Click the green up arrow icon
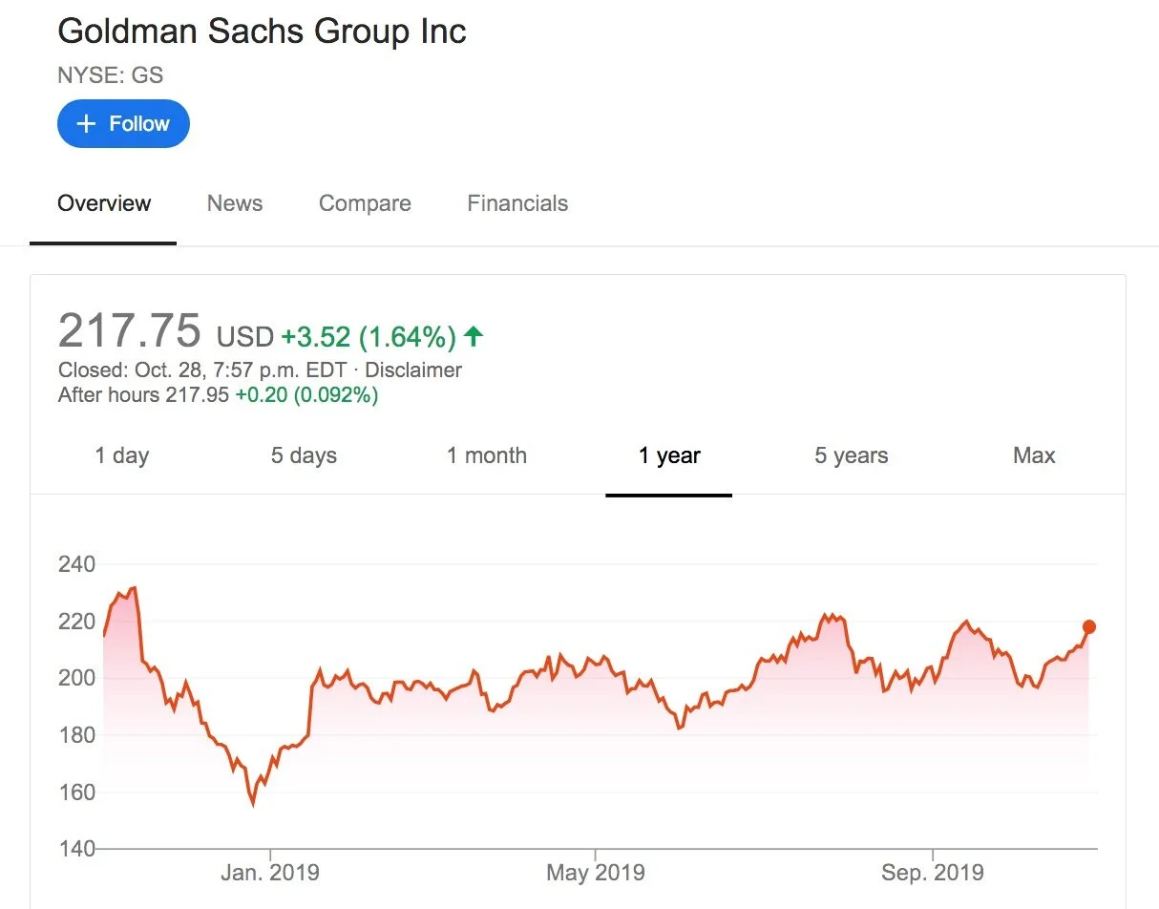The width and height of the screenshot is (1159, 909). coord(473,335)
